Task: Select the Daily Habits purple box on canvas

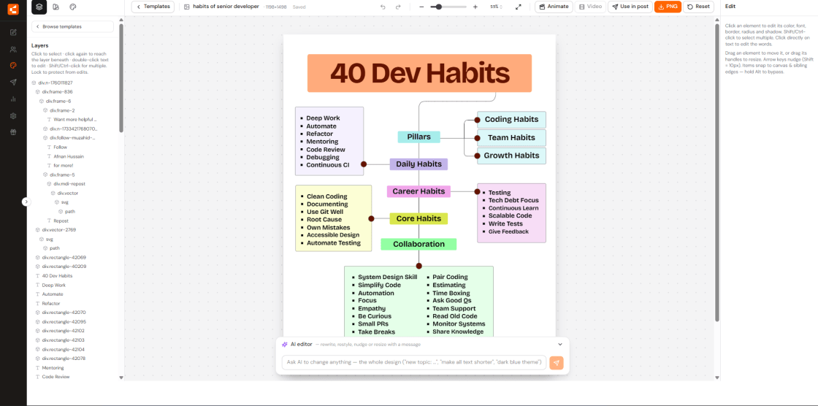Action: pyautogui.click(x=419, y=164)
